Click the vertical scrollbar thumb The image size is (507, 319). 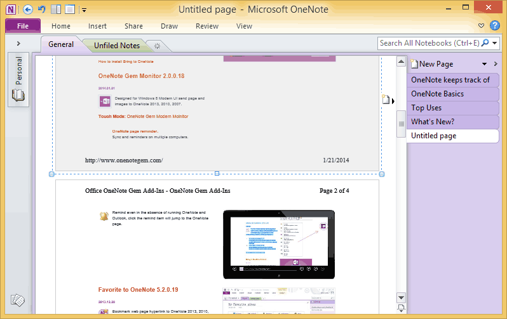pos(402,124)
